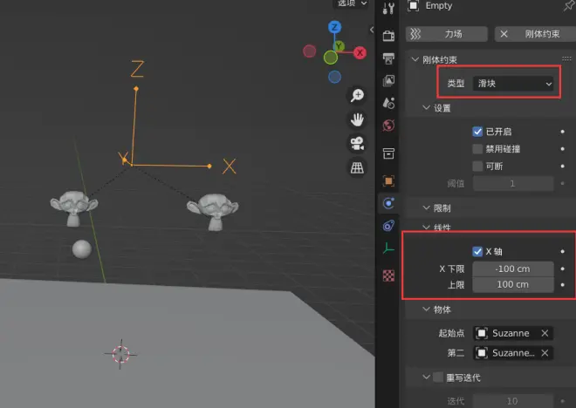
Task: Add 力场 force field physics
Action: pyautogui.click(x=447, y=34)
